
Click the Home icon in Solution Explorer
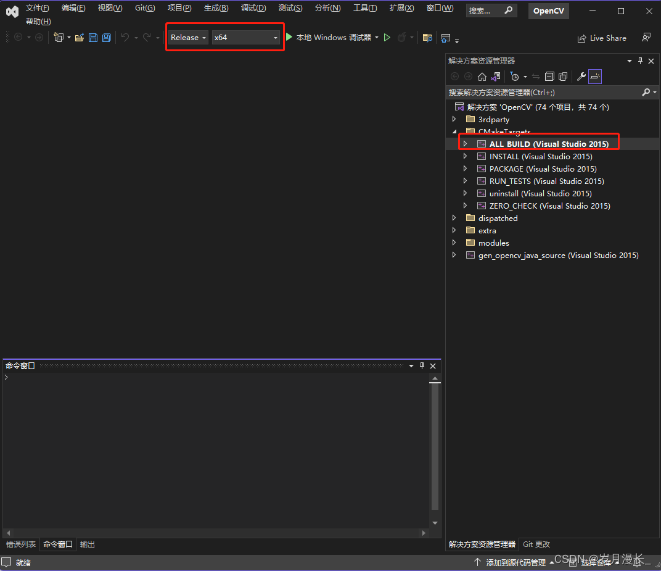coord(482,76)
